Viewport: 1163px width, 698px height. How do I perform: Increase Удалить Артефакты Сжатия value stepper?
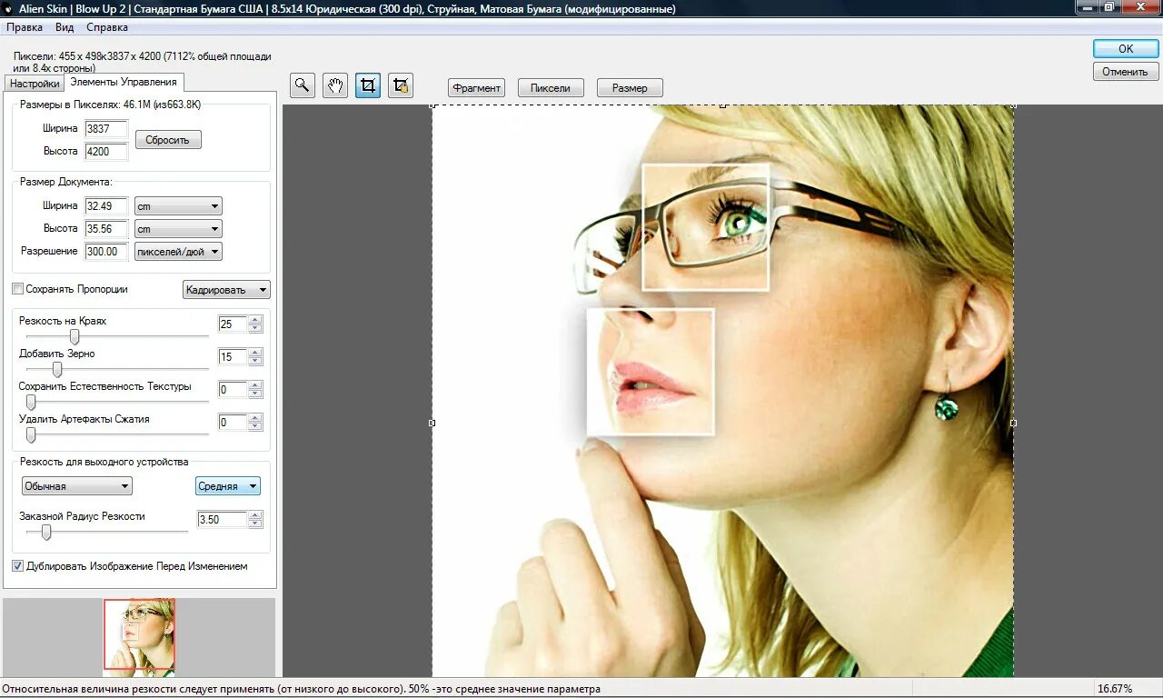255,418
